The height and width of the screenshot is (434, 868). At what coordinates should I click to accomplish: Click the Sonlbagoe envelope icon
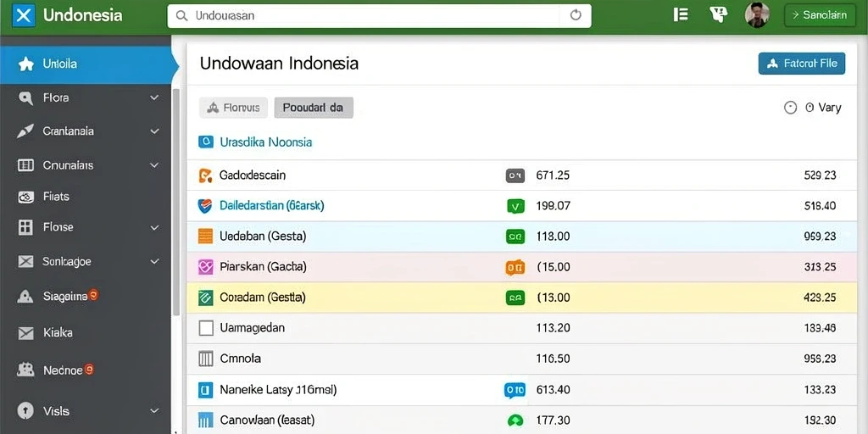pyautogui.click(x=25, y=261)
